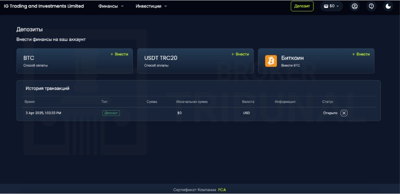Image resolution: width=400 pixels, height=194 pixels.
Task: Click the Валюта column header
Action: (x=248, y=102)
